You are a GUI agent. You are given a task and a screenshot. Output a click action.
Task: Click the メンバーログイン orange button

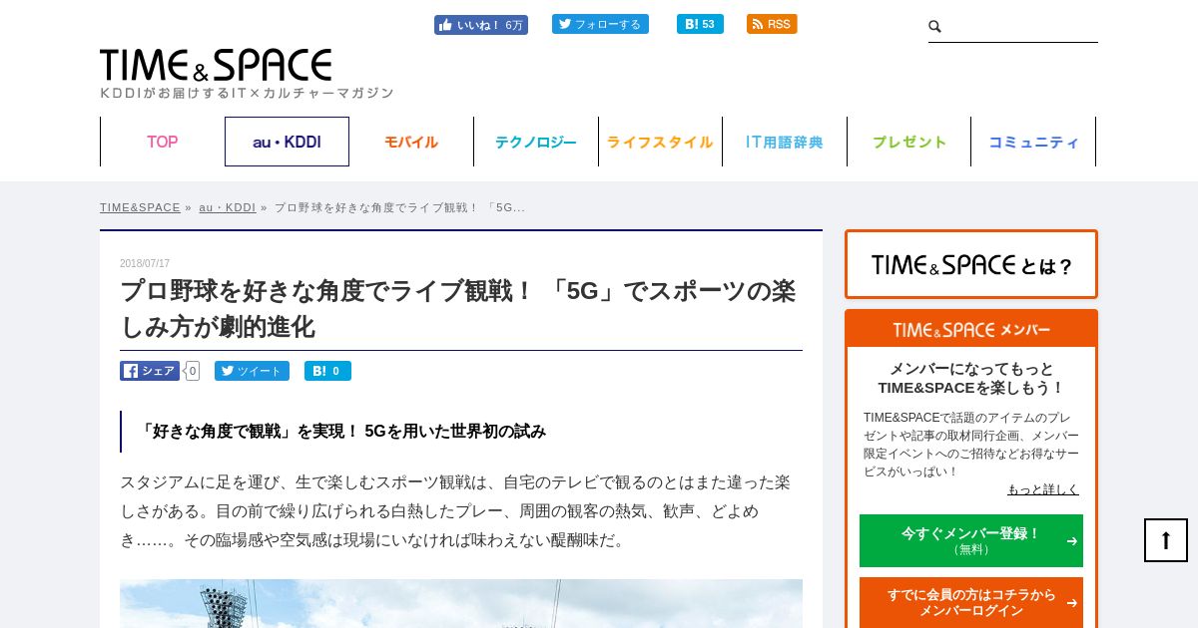pyautogui.click(x=971, y=602)
